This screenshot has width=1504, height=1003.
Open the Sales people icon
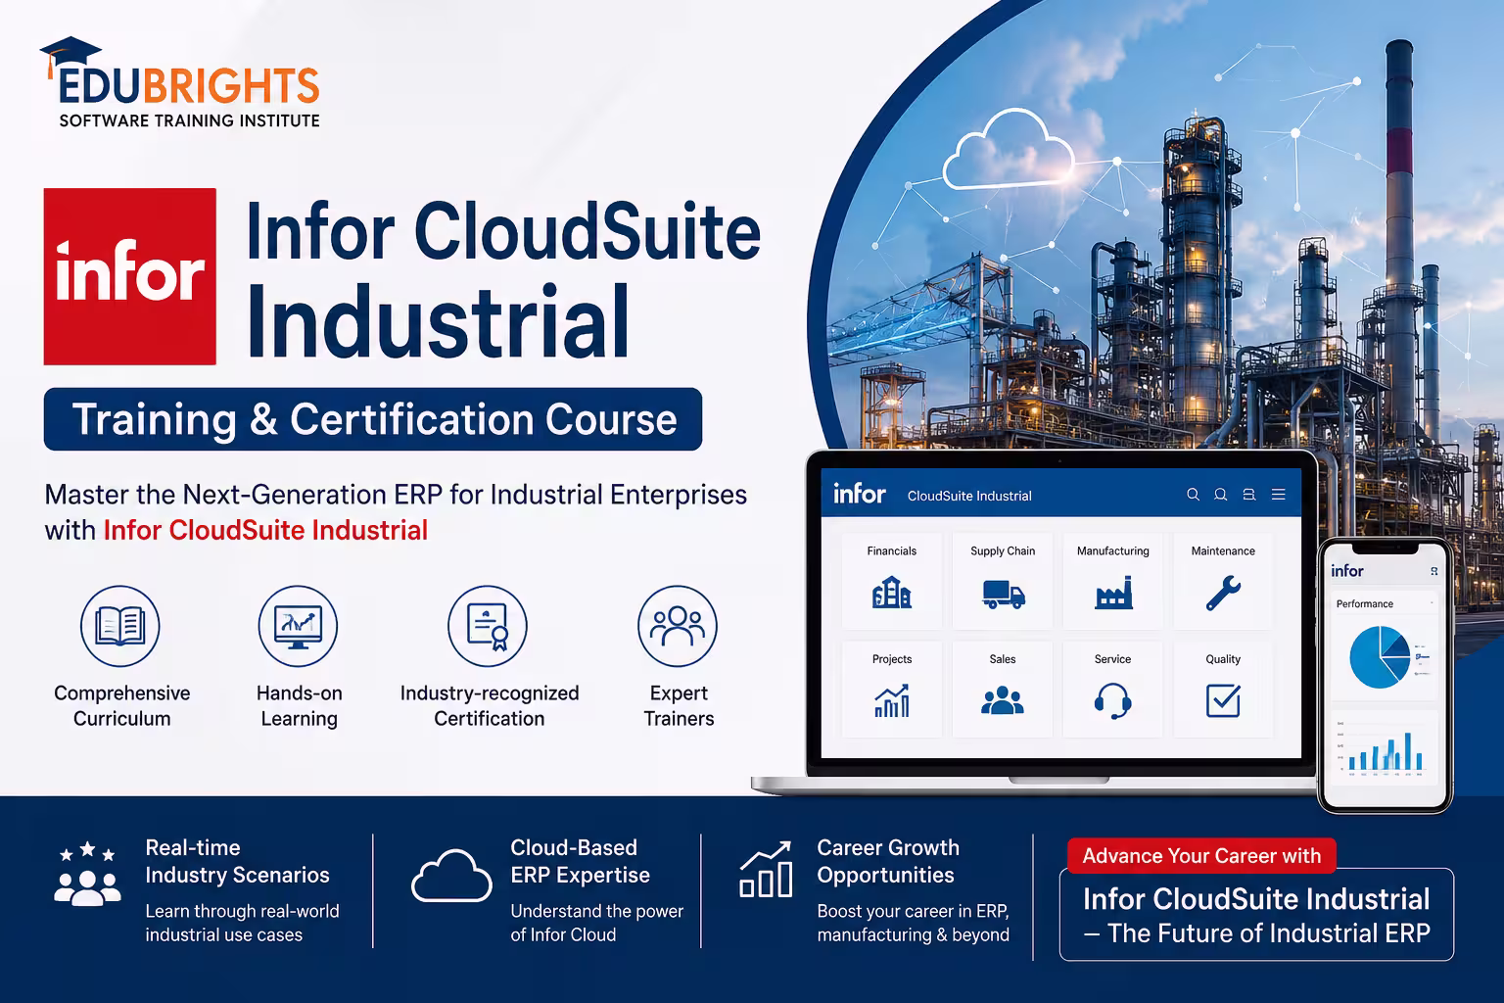[x=1002, y=700]
